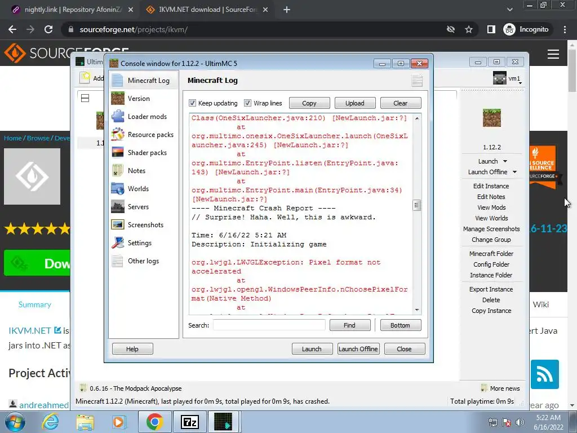Expand the Launch dropdown arrow in UltimMC
The height and width of the screenshot is (433, 577).
pyautogui.click(x=505, y=161)
